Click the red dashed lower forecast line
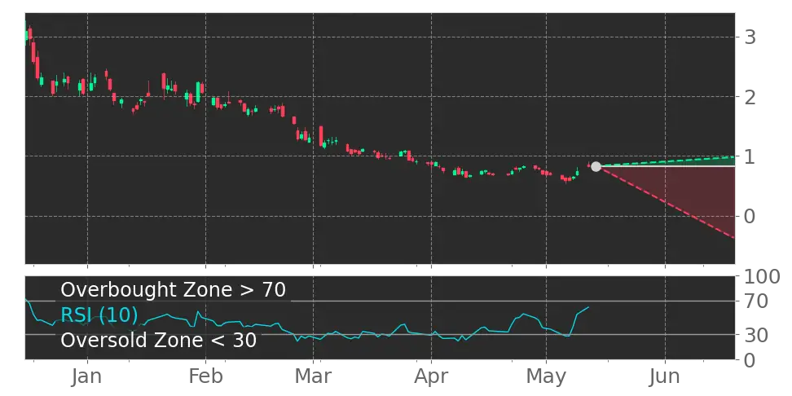 pyautogui.click(x=667, y=203)
